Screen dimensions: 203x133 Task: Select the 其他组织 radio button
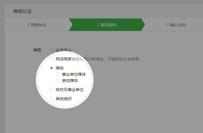click(51, 99)
